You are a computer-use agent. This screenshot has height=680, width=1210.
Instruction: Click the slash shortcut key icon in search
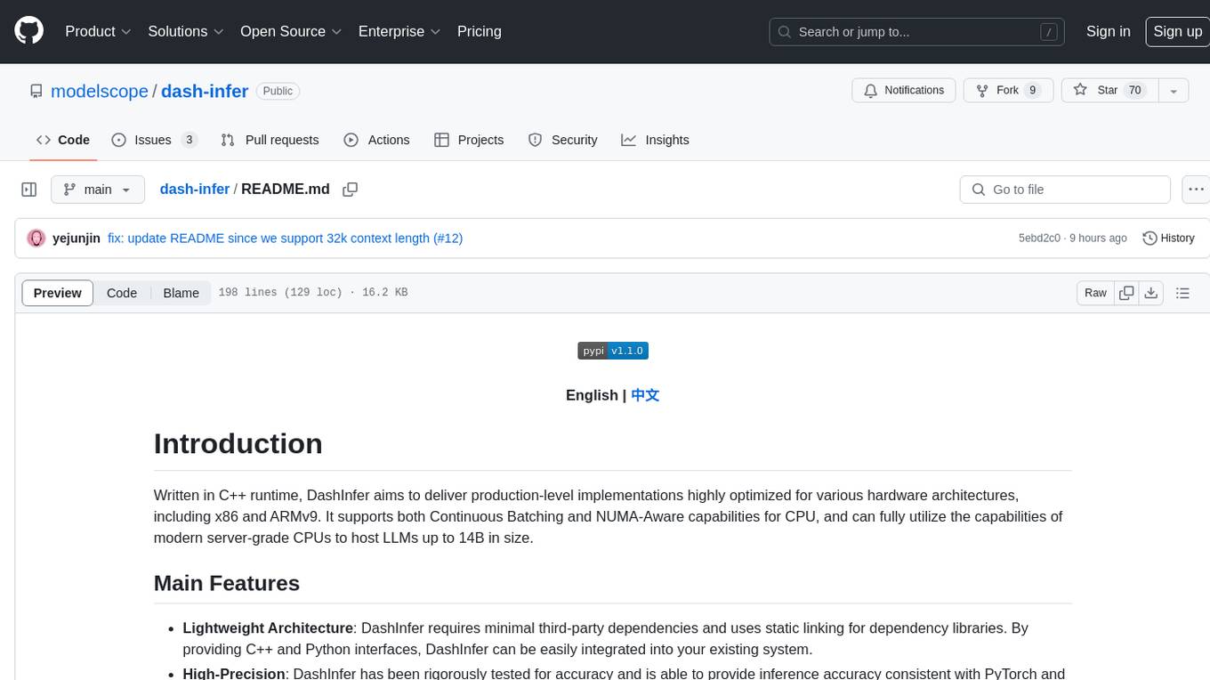[x=1049, y=32]
